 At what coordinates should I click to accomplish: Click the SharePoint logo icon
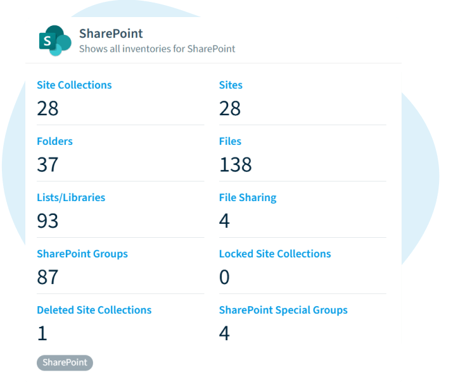pyautogui.click(x=55, y=40)
